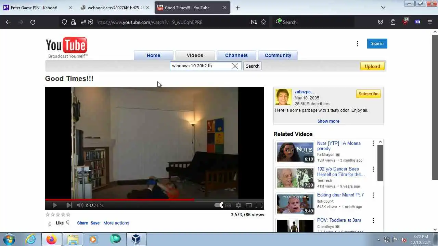
Task: Open options for Nuts [YTP] video
Action: (x=373, y=143)
